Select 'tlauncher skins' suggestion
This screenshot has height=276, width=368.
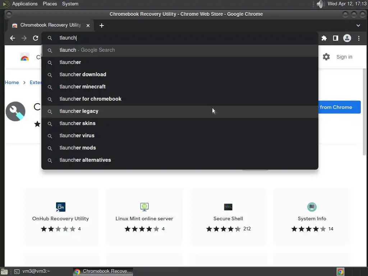click(x=180, y=124)
